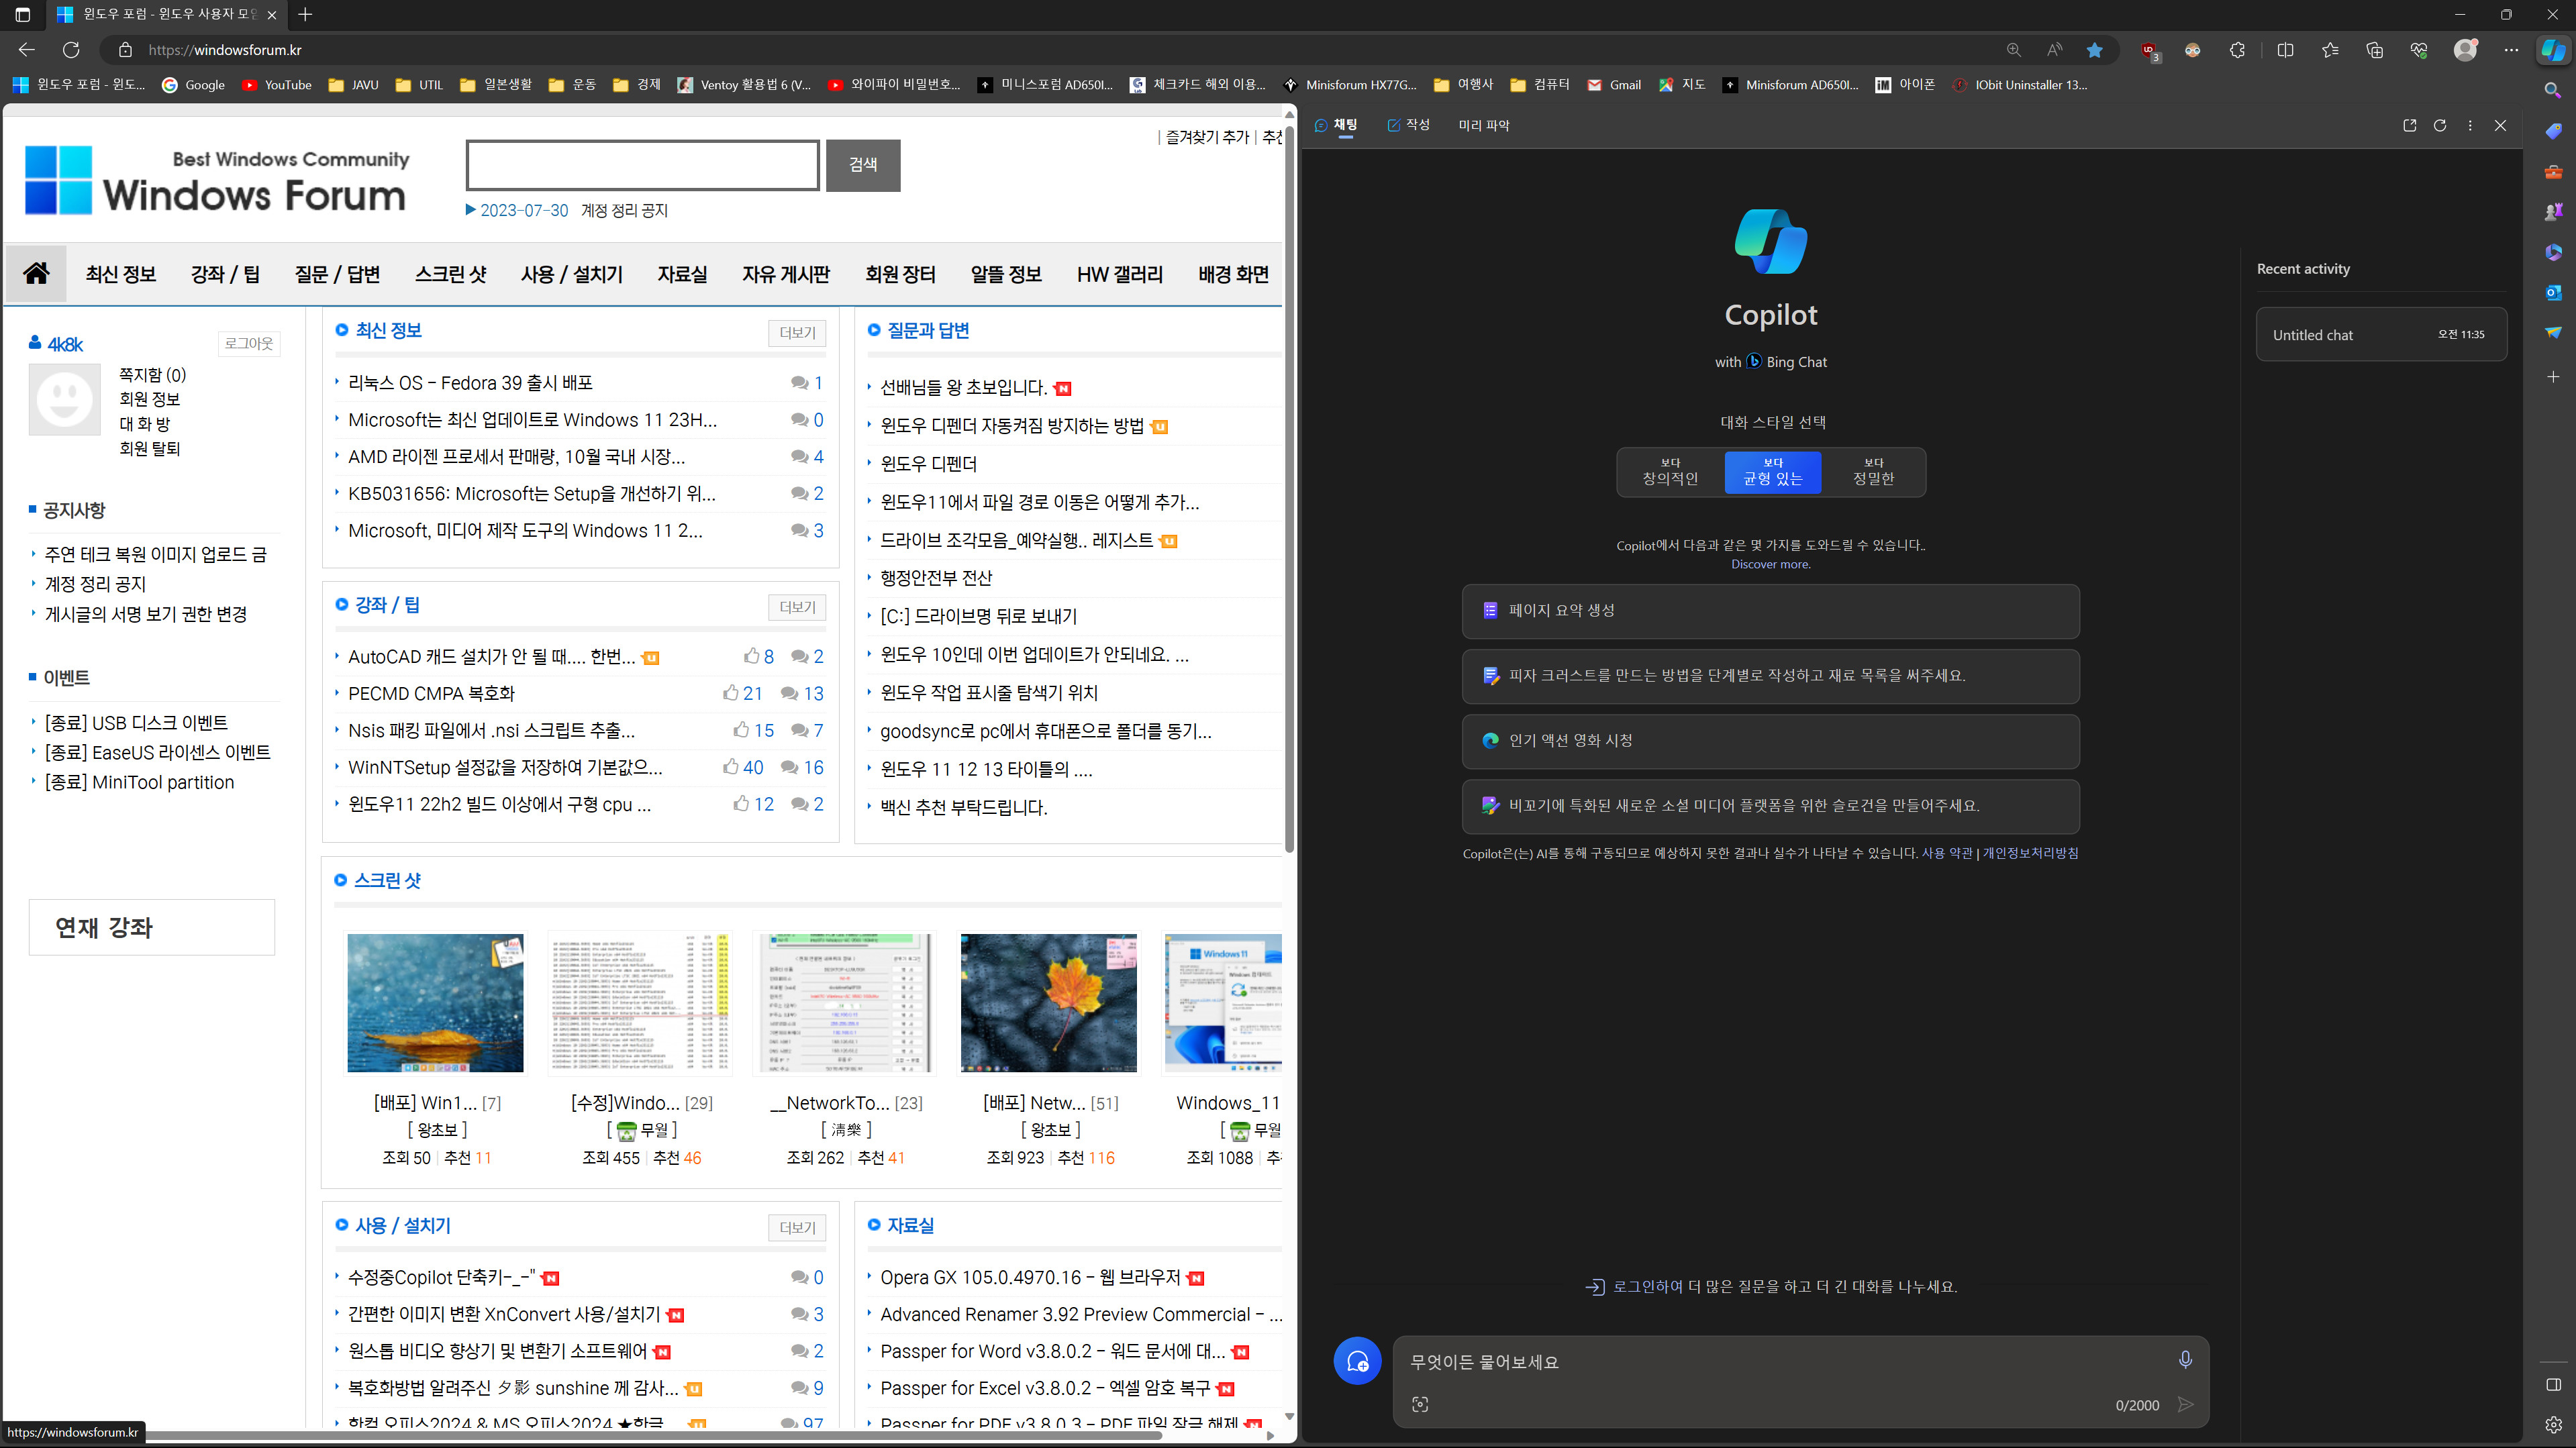
Task: Click the zoom magnifier icon in the address bar
Action: (x=2013, y=50)
